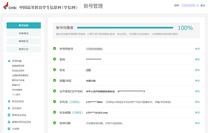Click 修改 for 国籍/地区
This screenshot has width=208, height=133.
[x=197, y=81]
